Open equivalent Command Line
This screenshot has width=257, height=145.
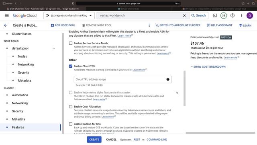(157, 139)
